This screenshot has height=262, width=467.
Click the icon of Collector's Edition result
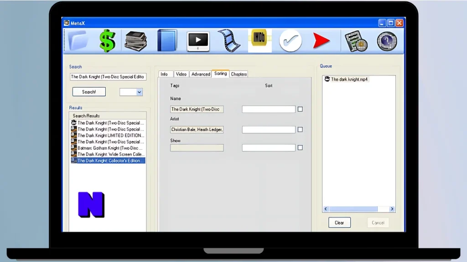click(74, 161)
